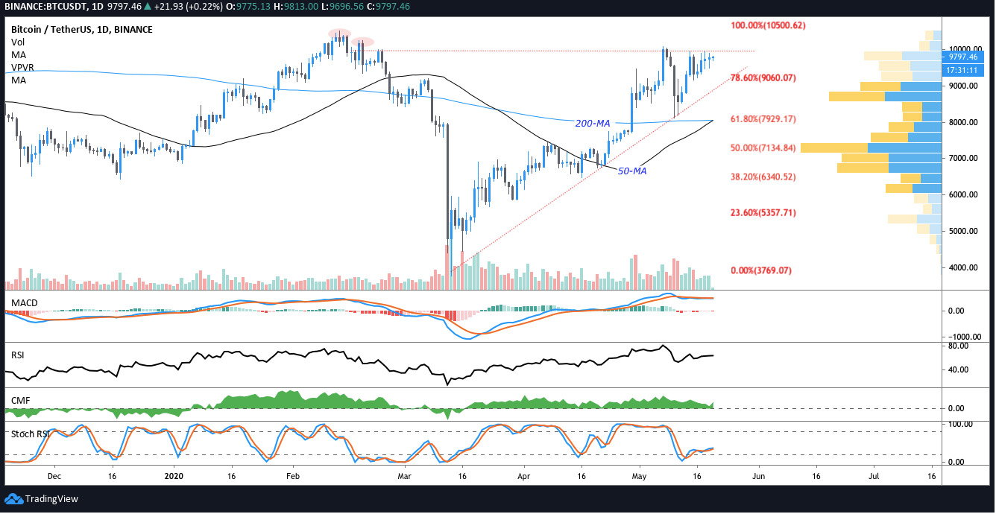Click the 78.60%(9060.07) Fibonacci level label

point(763,78)
